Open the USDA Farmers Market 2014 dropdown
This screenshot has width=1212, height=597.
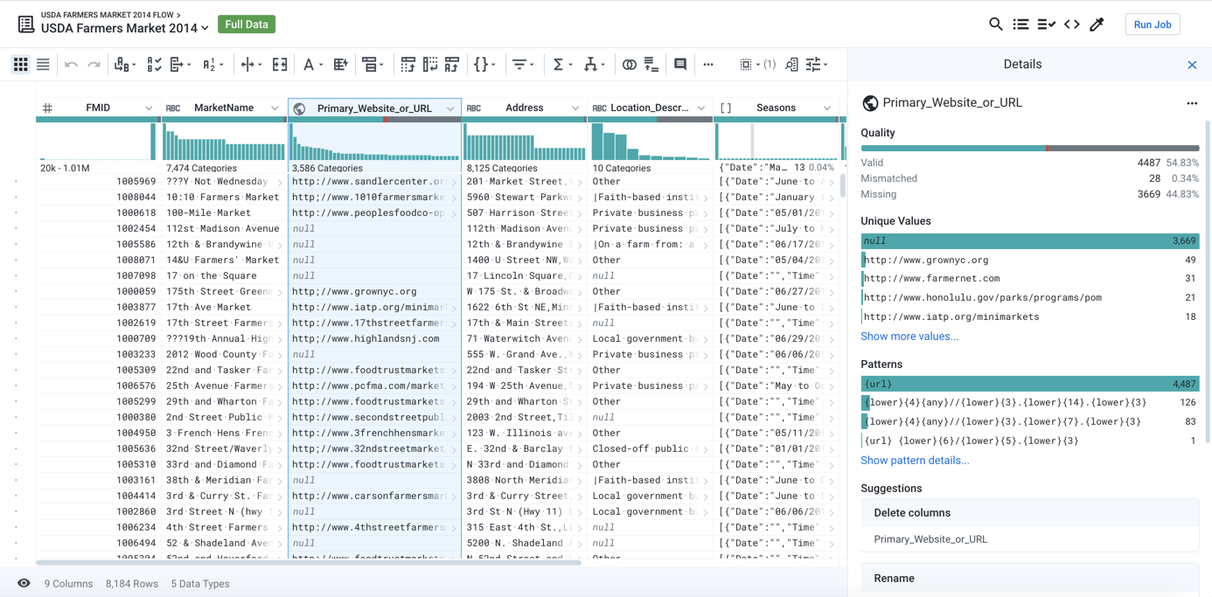tap(205, 29)
